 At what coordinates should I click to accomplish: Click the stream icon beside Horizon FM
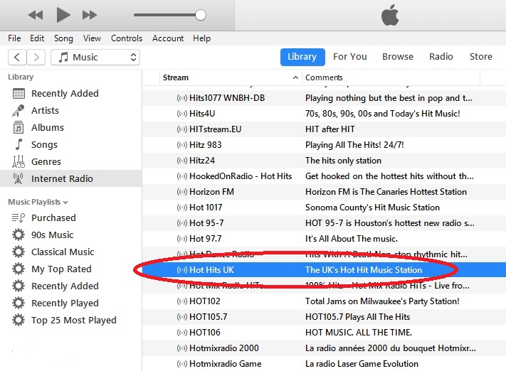182,192
